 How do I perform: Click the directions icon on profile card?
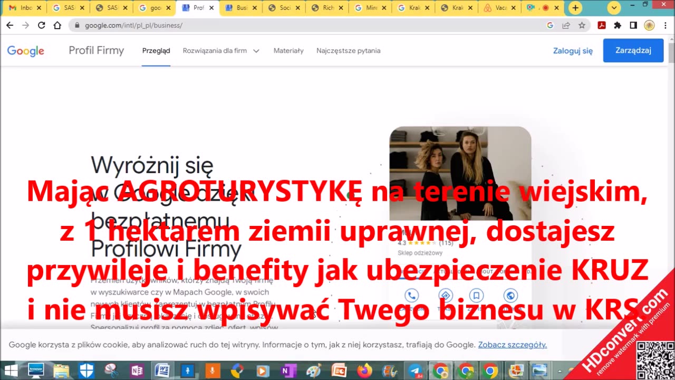click(445, 296)
